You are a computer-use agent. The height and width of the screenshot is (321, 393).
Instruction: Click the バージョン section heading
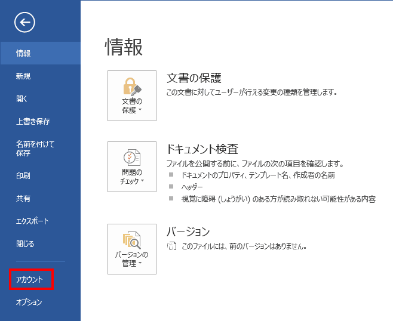188,232
